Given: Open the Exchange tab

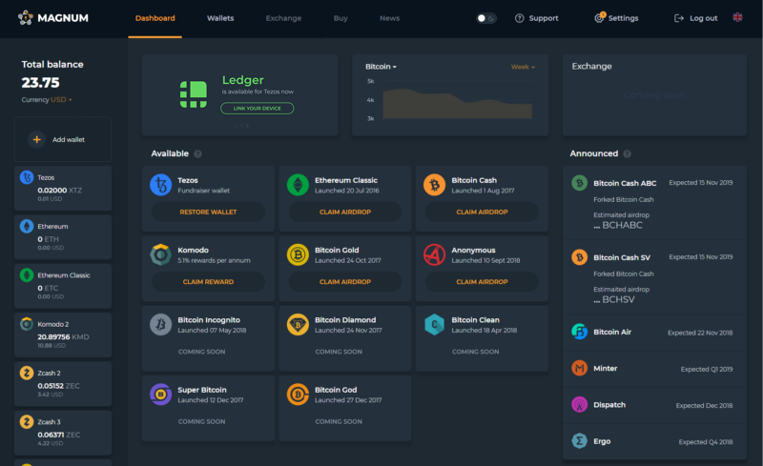Looking at the screenshot, I should click(x=283, y=18).
